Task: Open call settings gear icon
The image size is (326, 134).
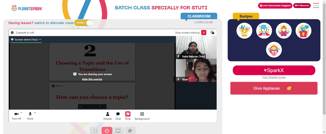Action: click(12, 32)
